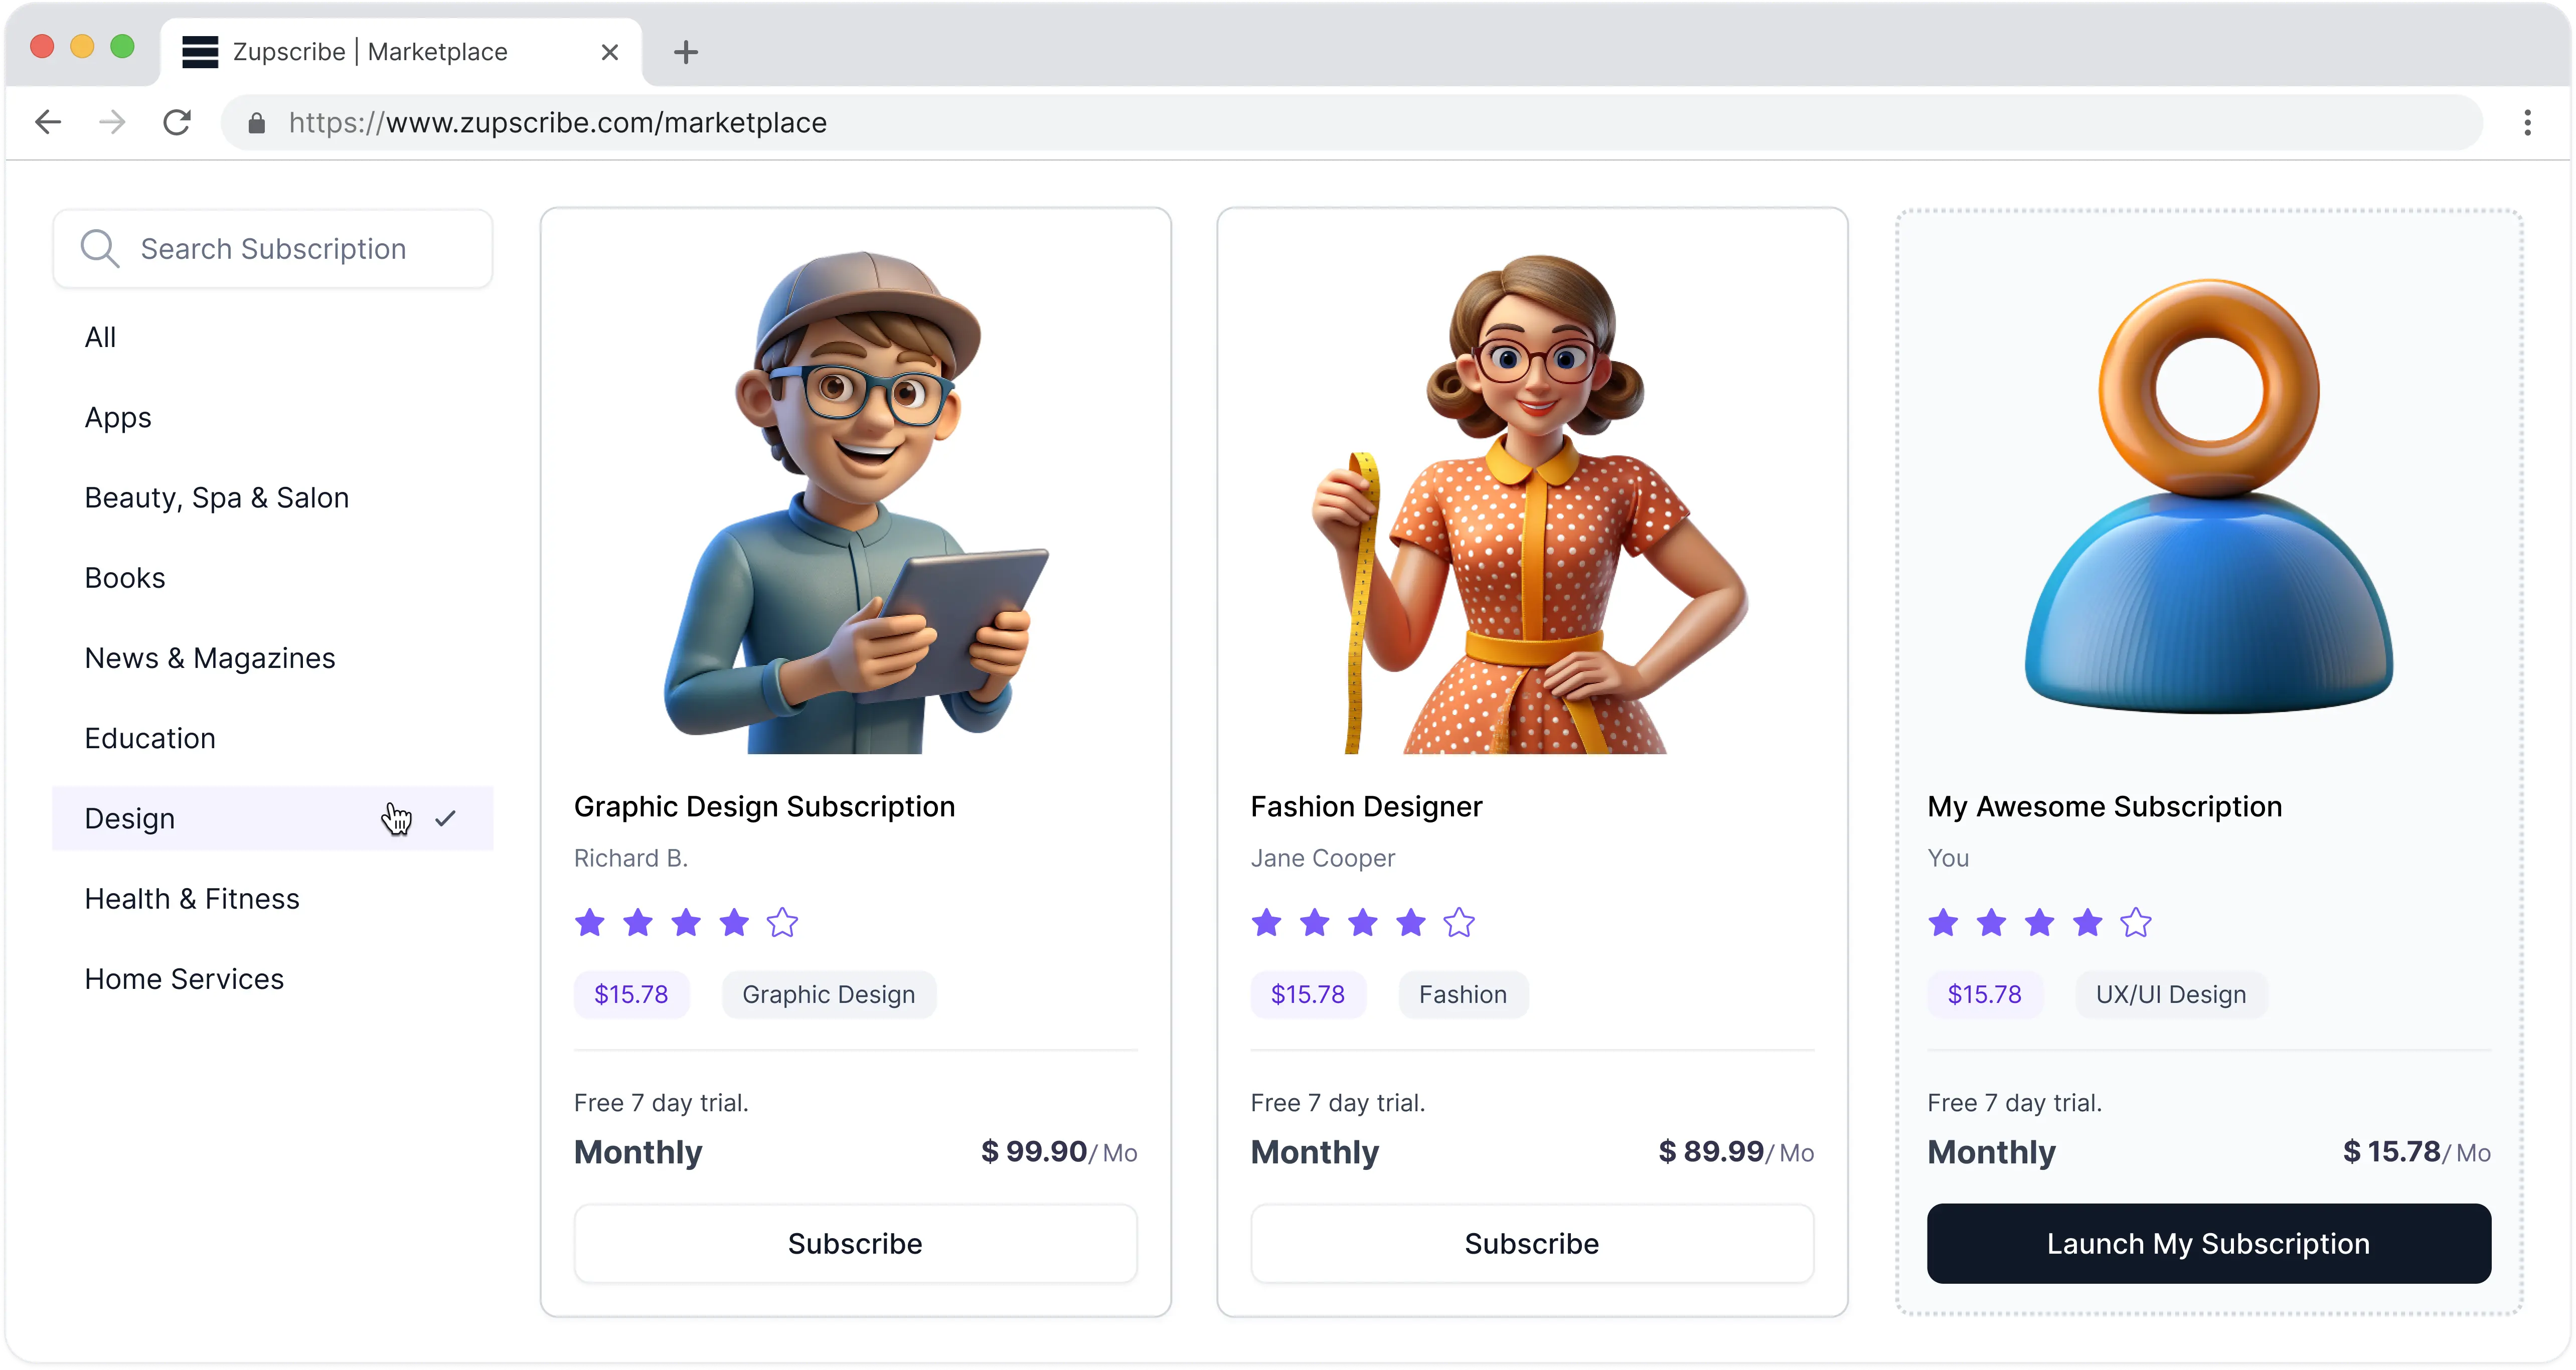Click the lock icon in address bar

(x=257, y=123)
